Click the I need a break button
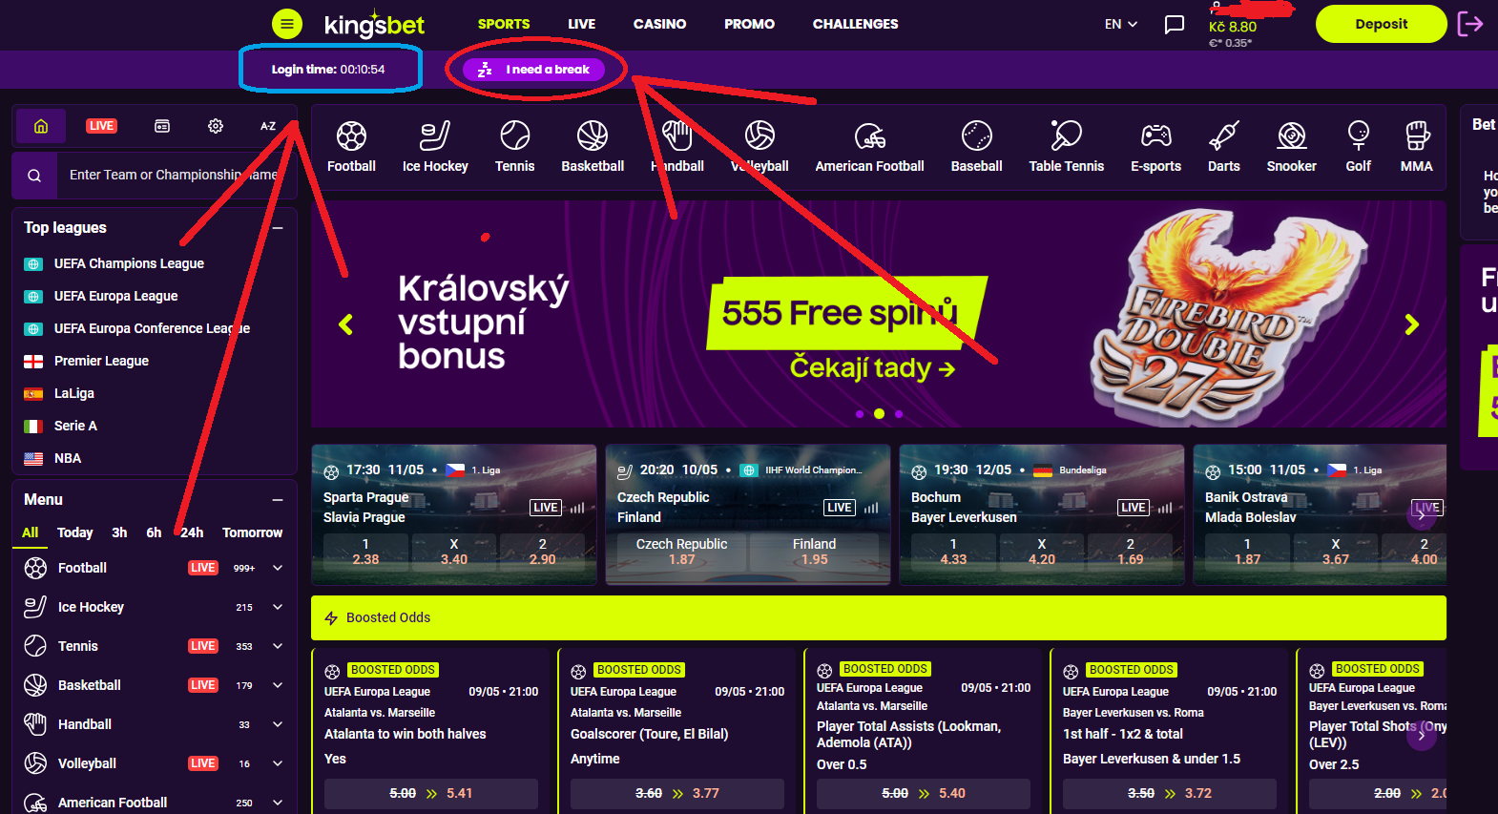This screenshot has width=1498, height=814. click(x=533, y=70)
